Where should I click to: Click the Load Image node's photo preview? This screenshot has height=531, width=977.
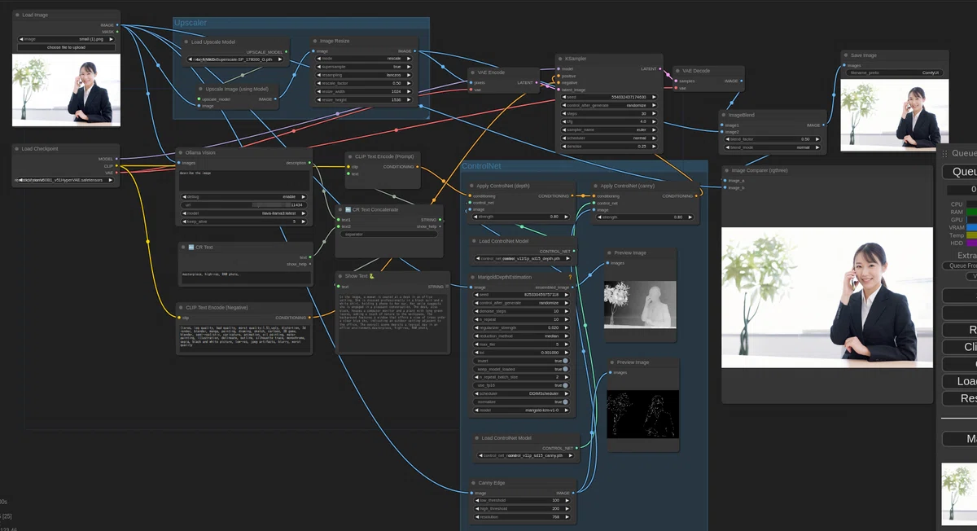coord(66,90)
